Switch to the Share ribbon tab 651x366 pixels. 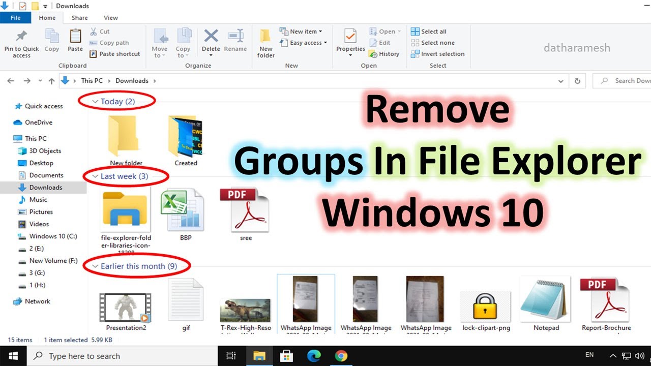pyautogui.click(x=79, y=18)
